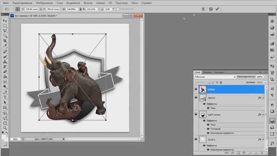The image size is (277, 156).
Task: Open the Paragraph panel icon in dock
Action: click(x=272, y=95)
